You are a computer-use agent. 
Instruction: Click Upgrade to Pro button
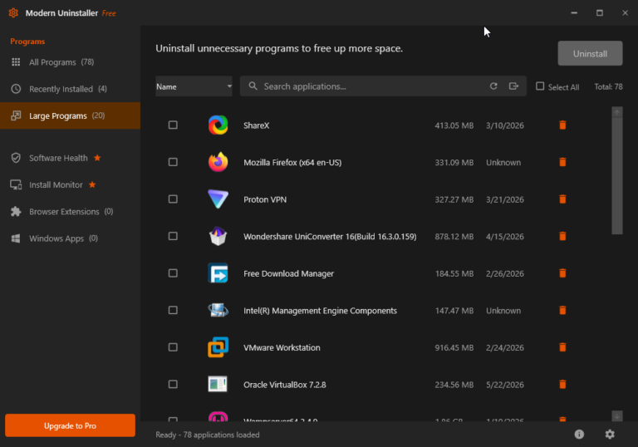pos(70,425)
